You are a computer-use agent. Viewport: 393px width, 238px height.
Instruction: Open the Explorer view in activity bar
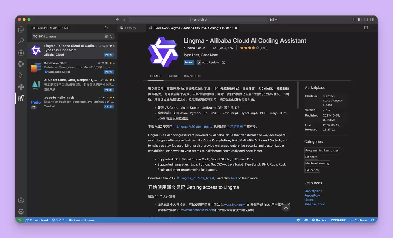pos(21,29)
